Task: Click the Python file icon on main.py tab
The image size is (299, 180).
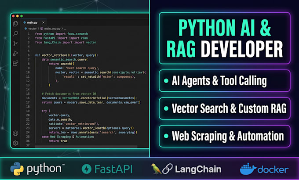Action: [x=25, y=22]
